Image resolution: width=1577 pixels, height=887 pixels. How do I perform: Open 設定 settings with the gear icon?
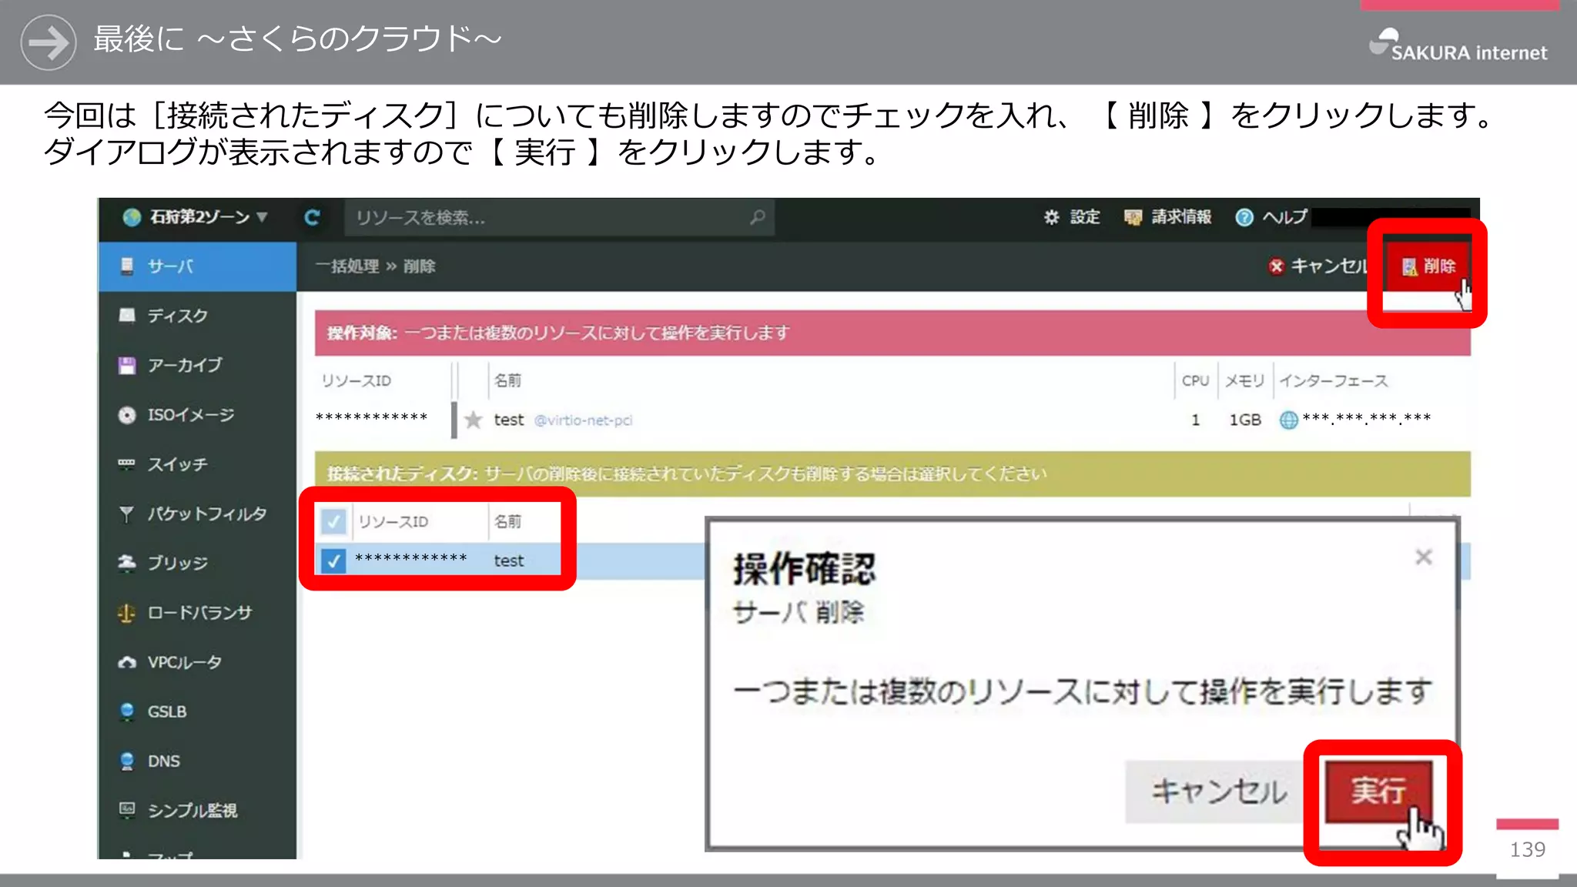(x=1072, y=217)
